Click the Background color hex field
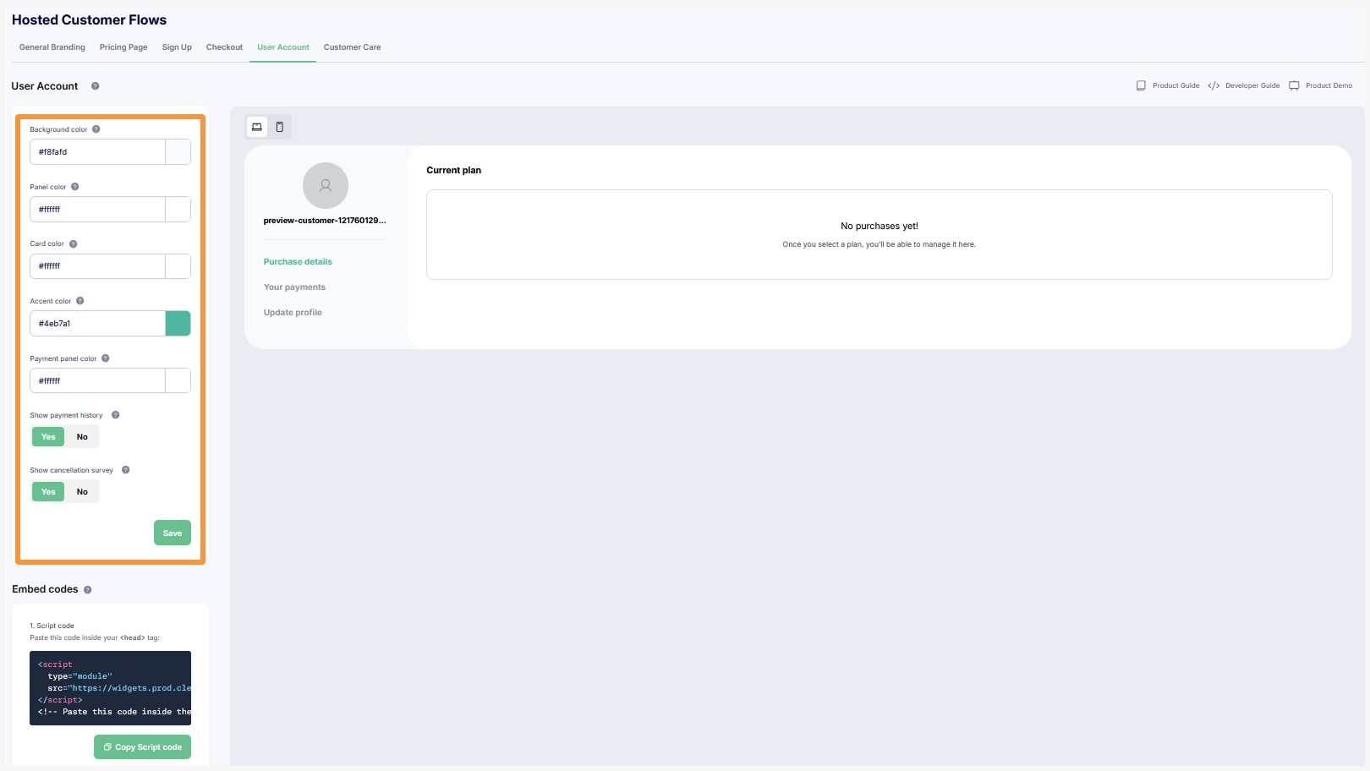Viewport: 1370px width, 771px height. 97,152
